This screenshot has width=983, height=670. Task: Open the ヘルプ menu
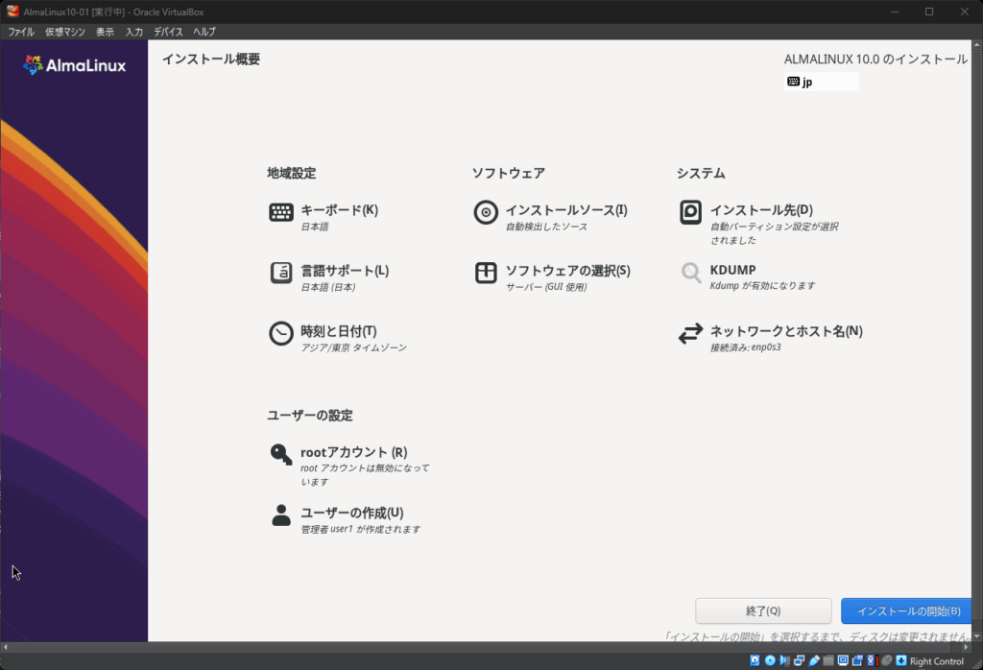(204, 32)
